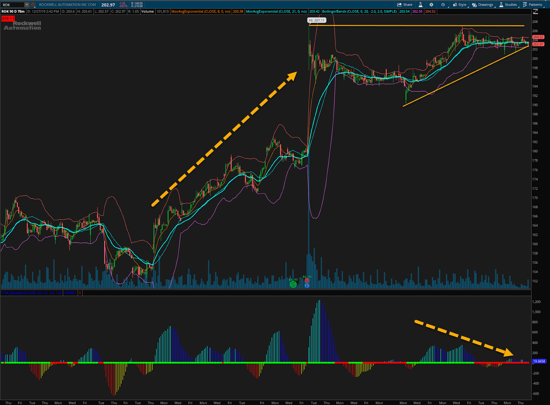Image resolution: width=550 pixels, height=405 pixels.
Task: Click the EMA 8 value 203.38
Action: point(238,11)
